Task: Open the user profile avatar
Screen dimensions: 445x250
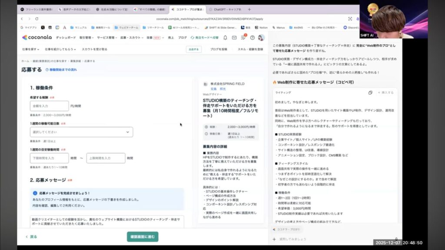Action: click(x=261, y=38)
